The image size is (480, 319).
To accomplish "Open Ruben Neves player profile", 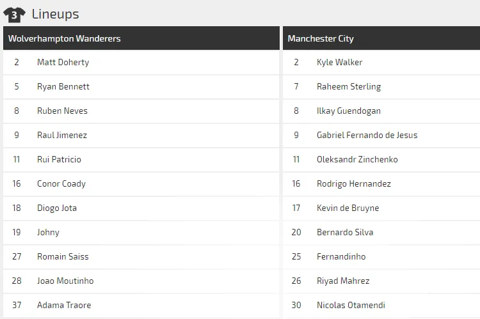I will coord(62,111).
